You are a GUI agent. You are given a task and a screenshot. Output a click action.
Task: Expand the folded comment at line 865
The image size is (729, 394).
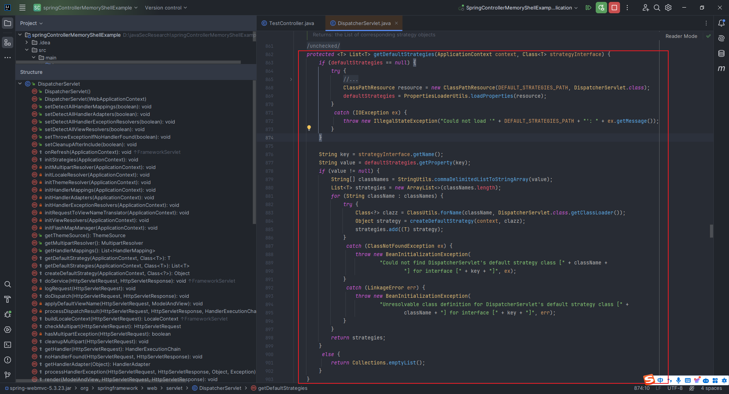pyautogui.click(x=291, y=79)
